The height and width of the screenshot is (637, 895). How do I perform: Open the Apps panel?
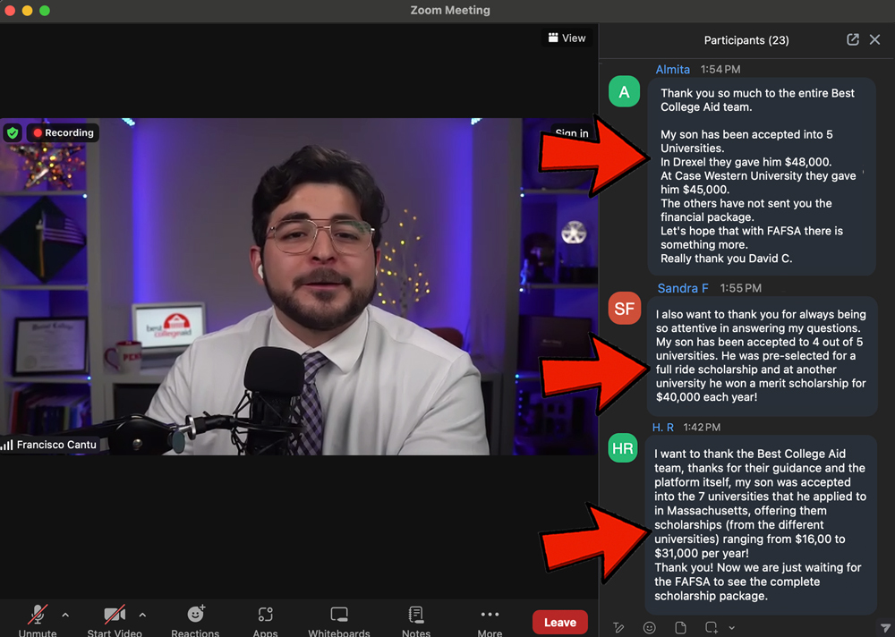(x=265, y=616)
